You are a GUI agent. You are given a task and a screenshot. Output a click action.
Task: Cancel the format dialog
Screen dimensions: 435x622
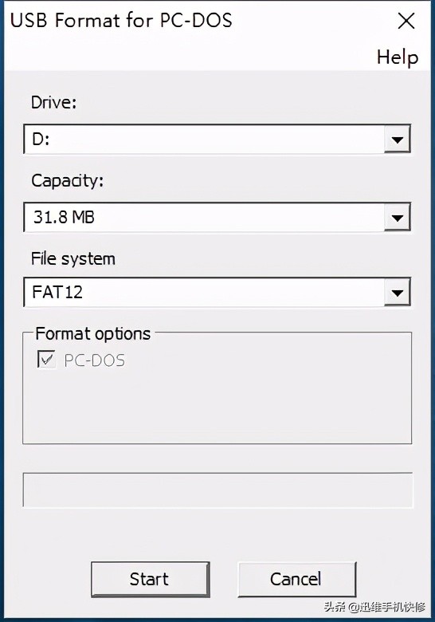(x=296, y=579)
